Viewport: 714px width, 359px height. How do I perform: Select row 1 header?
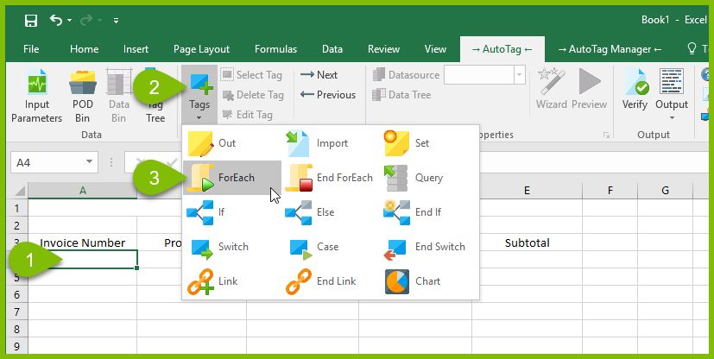17,208
